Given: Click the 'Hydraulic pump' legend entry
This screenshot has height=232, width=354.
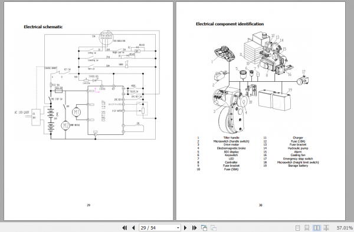Looking at the screenshot, I should point(298,148).
